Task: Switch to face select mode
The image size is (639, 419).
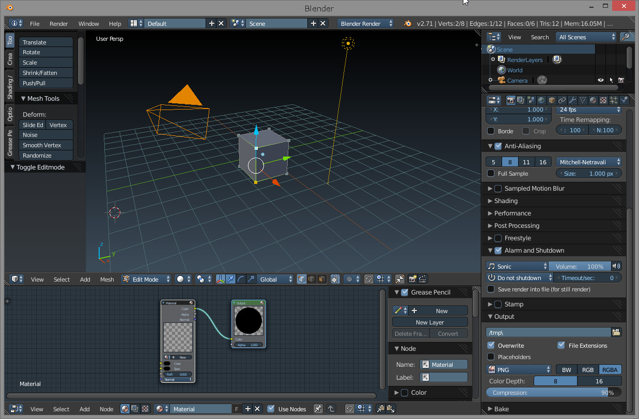Action: pyautogui.click(x=322, y=279)
